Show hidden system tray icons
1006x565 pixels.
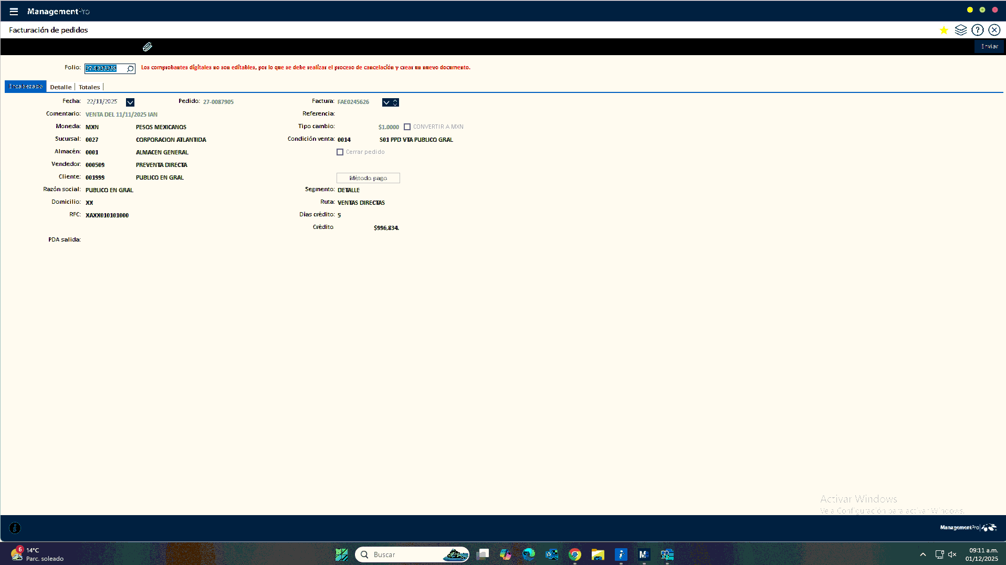pyautogui.click(x=923, y=554)
